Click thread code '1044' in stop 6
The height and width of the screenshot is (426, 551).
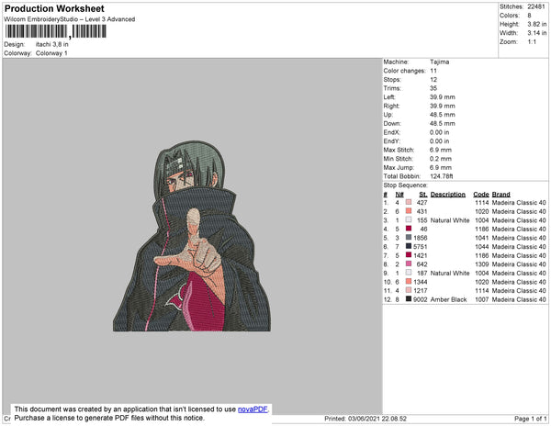[482, 247]
